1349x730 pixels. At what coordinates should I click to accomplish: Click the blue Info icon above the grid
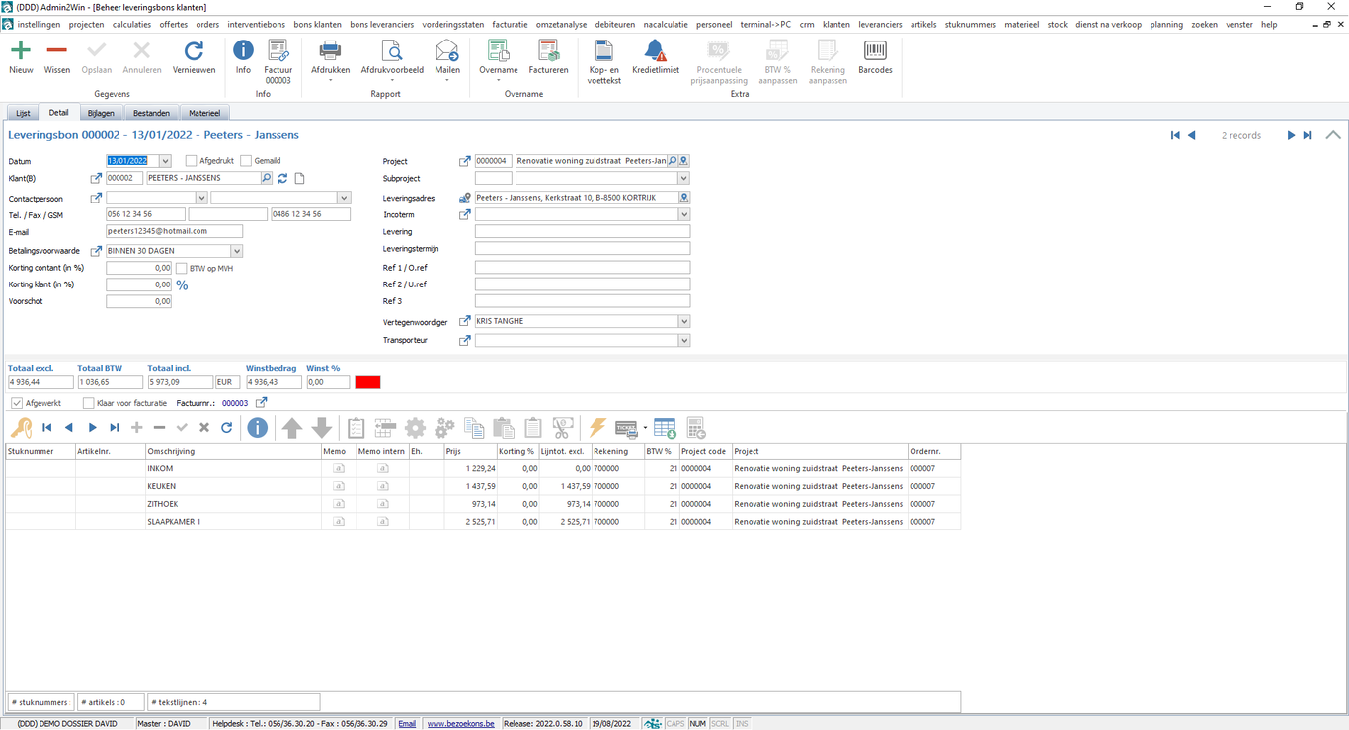tap(257, 428)
